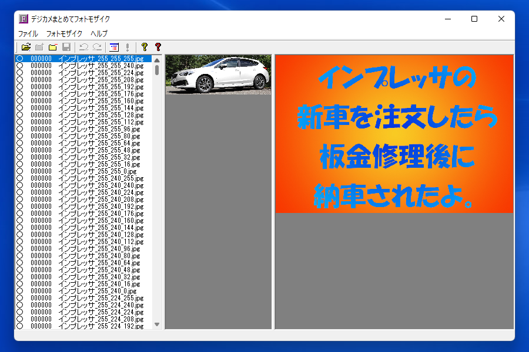Toggle circle marker for インプレッサ_255_255_255.jpg
529x352 pixels.
click(20, 59)
